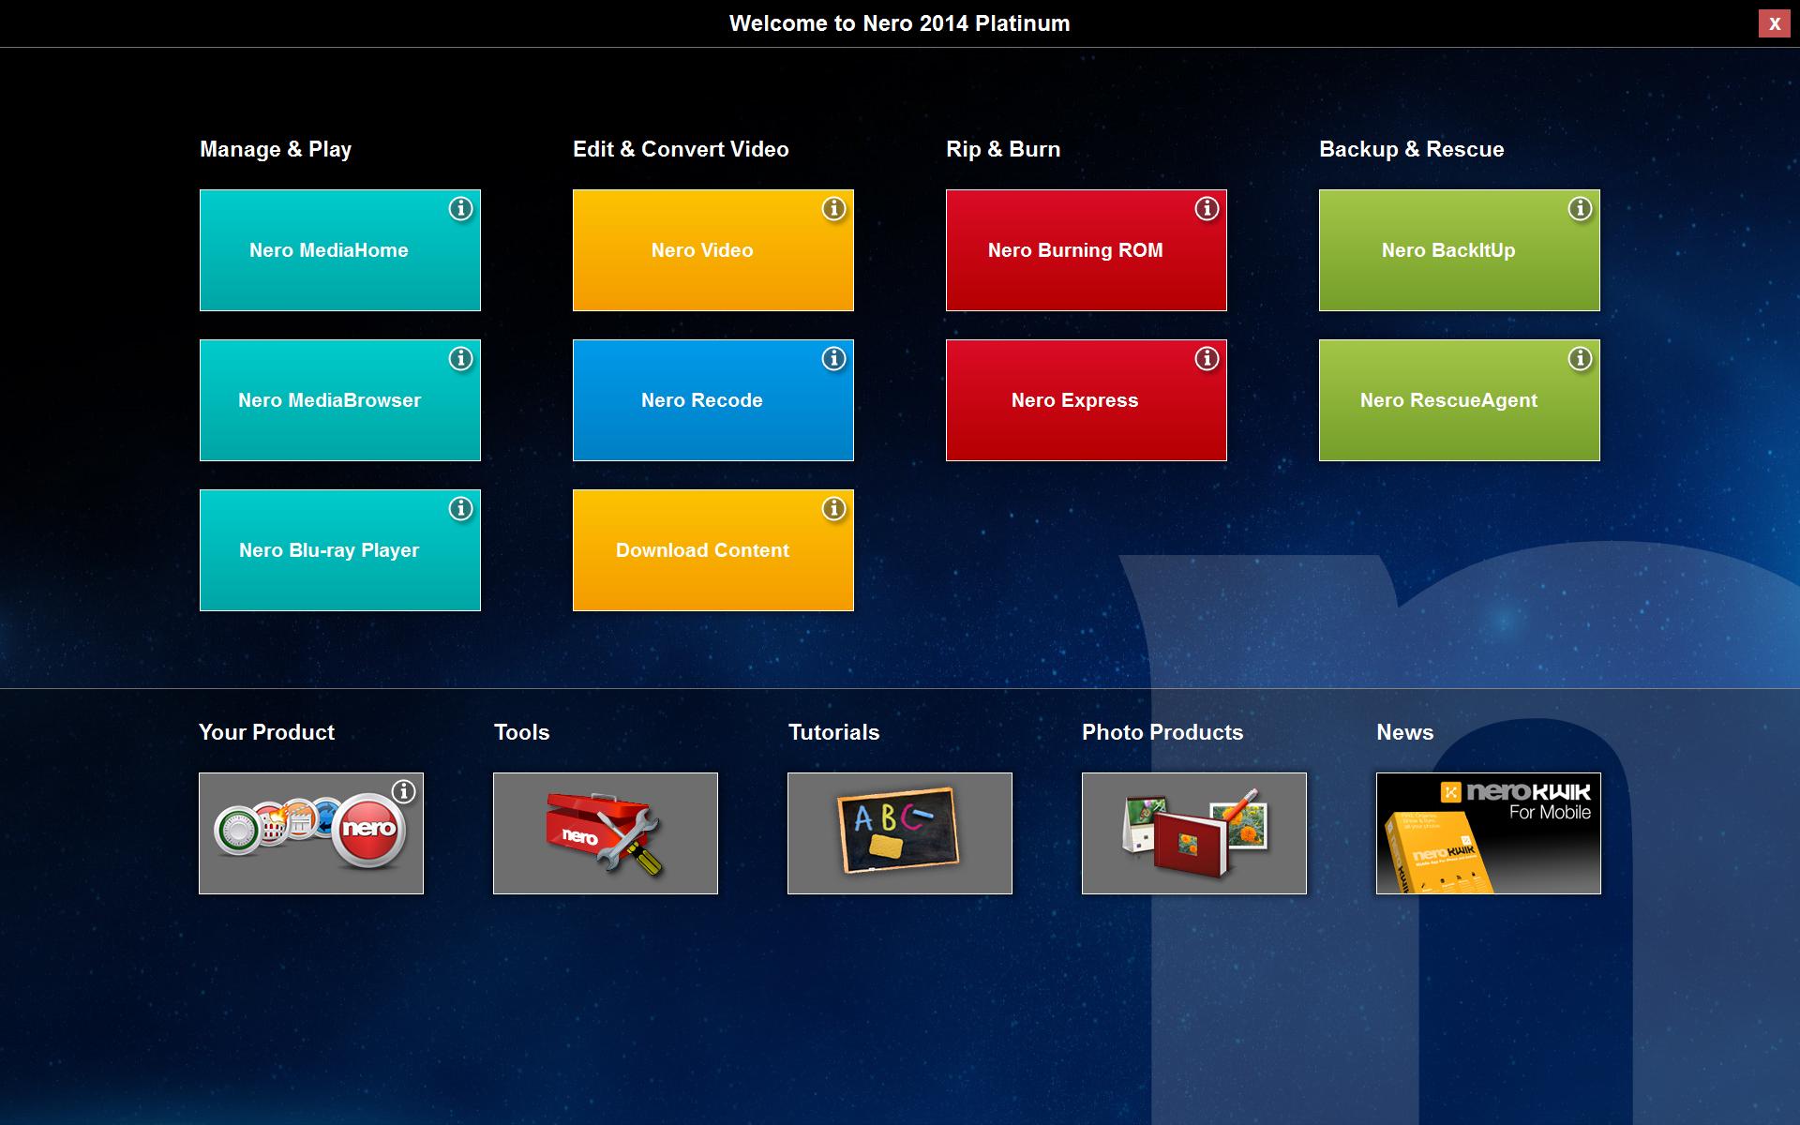Open the Tools toolbox thumbnail
Screen dimensions: 1800x1125
(x=605, y=833)
